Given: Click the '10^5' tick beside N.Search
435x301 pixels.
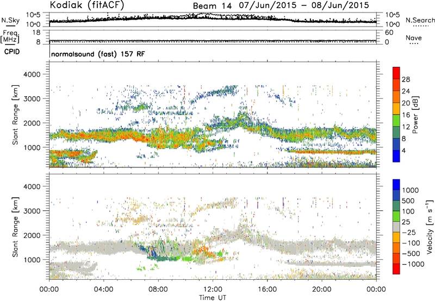Looking at the screenshot, I should pos(392,15).
